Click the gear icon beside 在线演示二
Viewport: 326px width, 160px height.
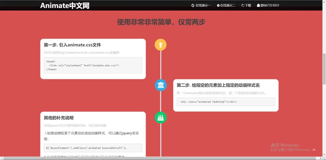tap(218, 5)
